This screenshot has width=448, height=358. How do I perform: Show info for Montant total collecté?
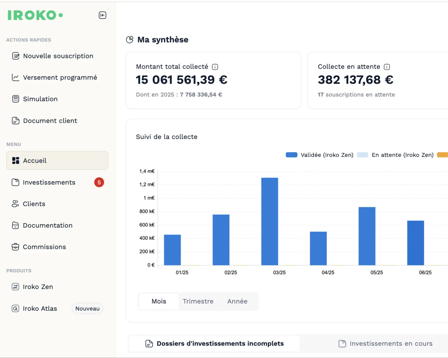click(215, 67)
